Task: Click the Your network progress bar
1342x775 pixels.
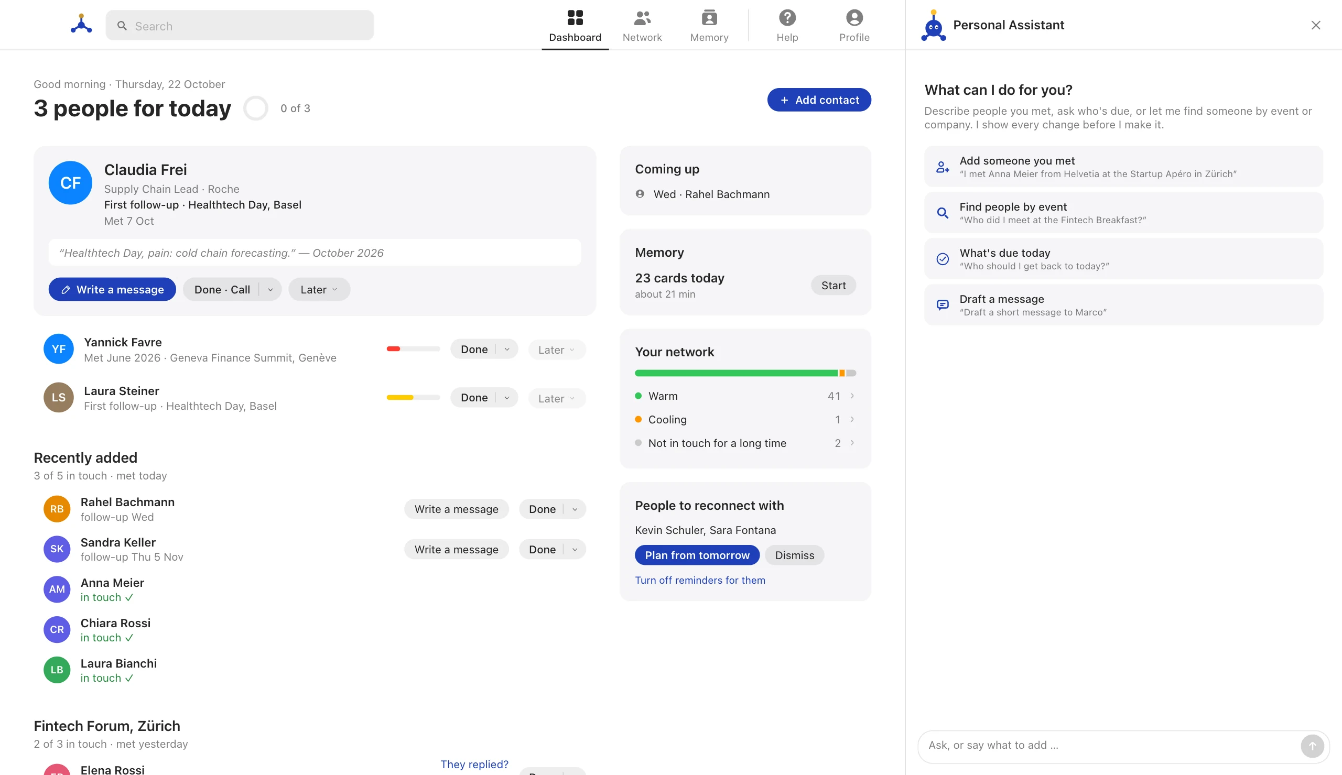Action: (745, 373)
